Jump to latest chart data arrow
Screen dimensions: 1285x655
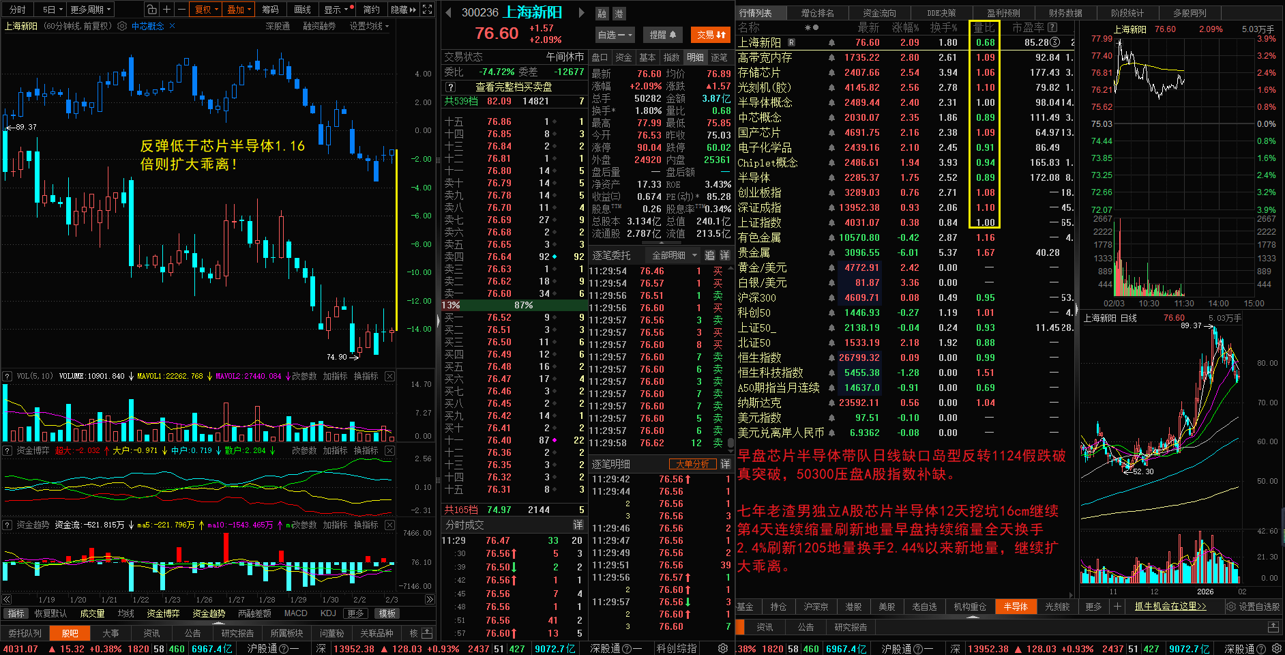[429, 600]
